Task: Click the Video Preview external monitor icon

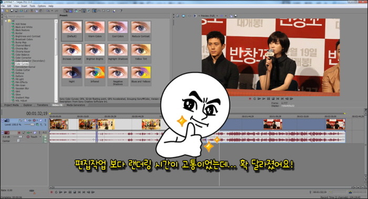Action: pos(183,16)
